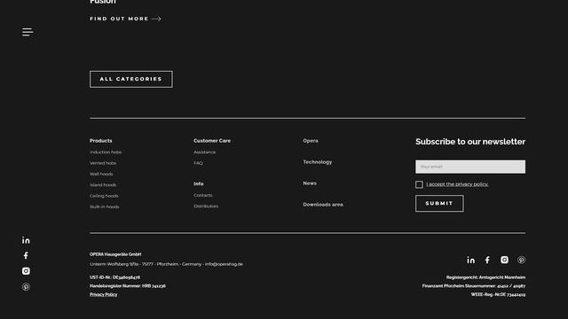The image size is (568, 319).
Task: Open LinkedIn from the left sidebar
Action: [26, 240]
